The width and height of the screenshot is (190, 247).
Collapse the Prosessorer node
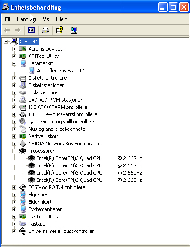(14, 151)
